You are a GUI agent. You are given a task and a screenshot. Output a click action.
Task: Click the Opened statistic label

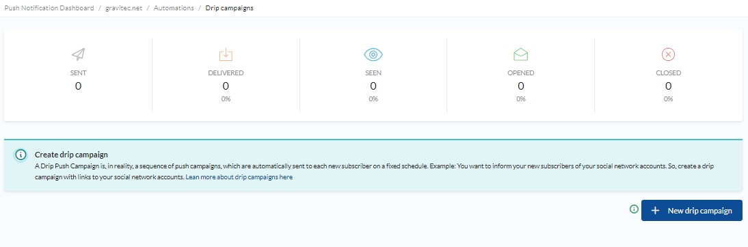click(x=521, y=73)
